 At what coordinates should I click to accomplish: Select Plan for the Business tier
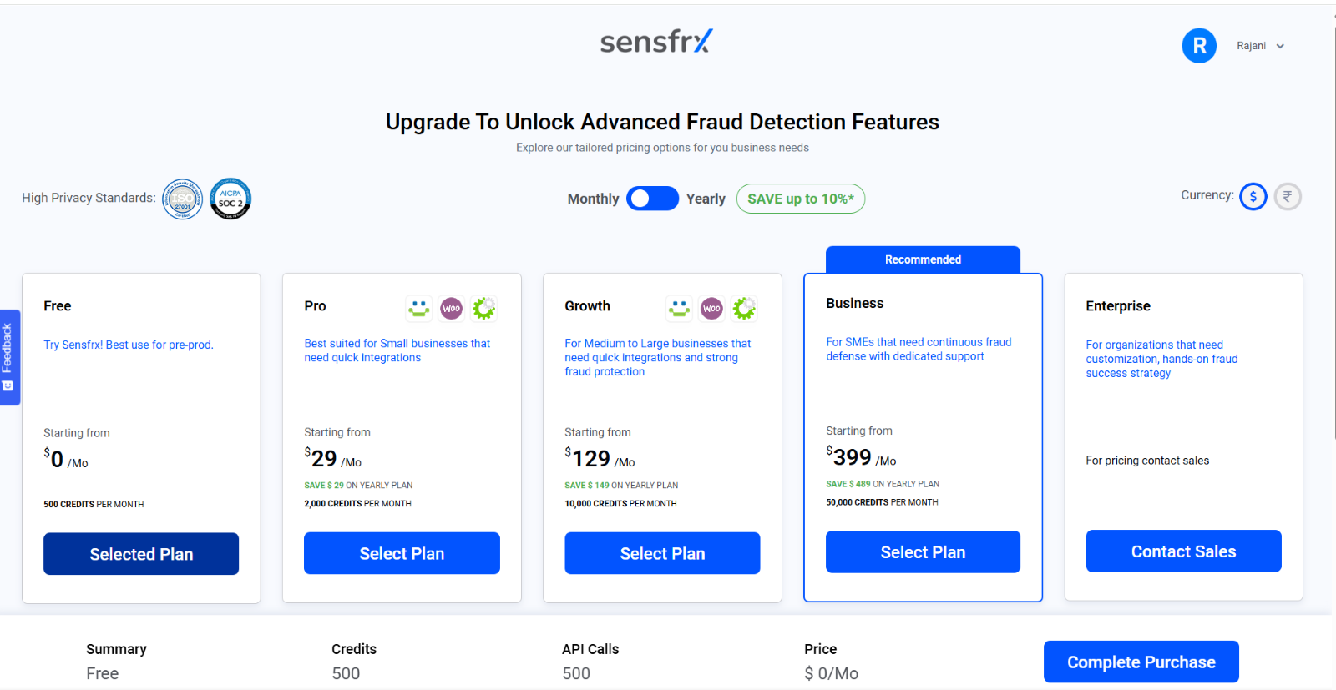[x=923, y=551]
